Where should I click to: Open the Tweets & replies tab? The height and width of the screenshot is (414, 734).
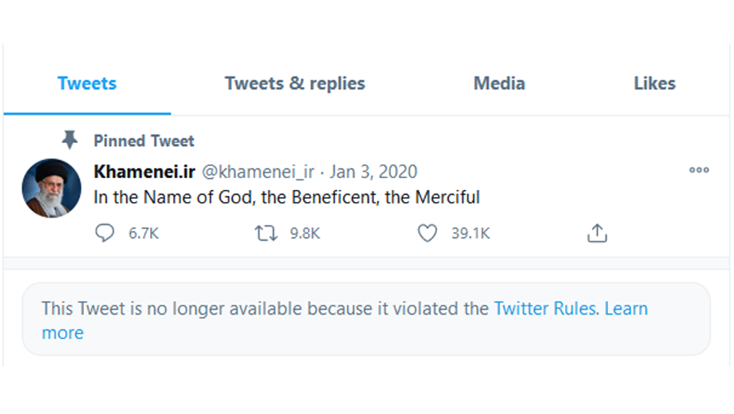pyautogui.click(x=295, y=83)
